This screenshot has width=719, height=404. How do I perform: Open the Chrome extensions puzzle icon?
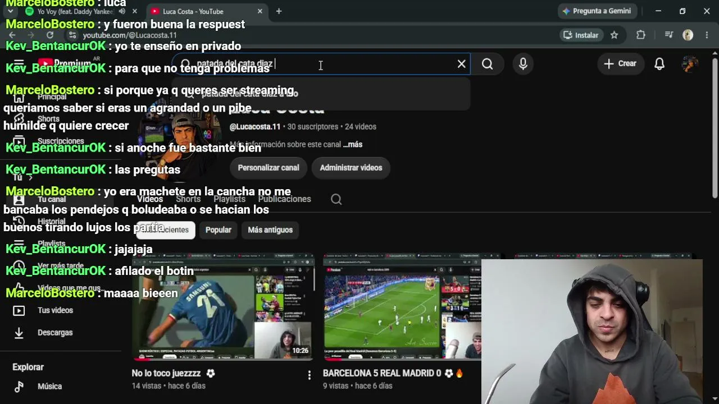click(x=641, y=35)
